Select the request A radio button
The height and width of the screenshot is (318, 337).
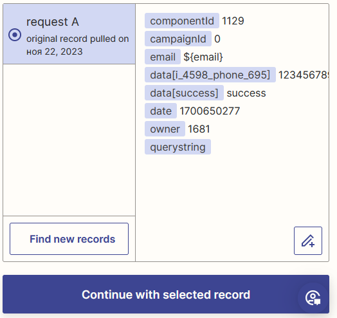(15, 35)
